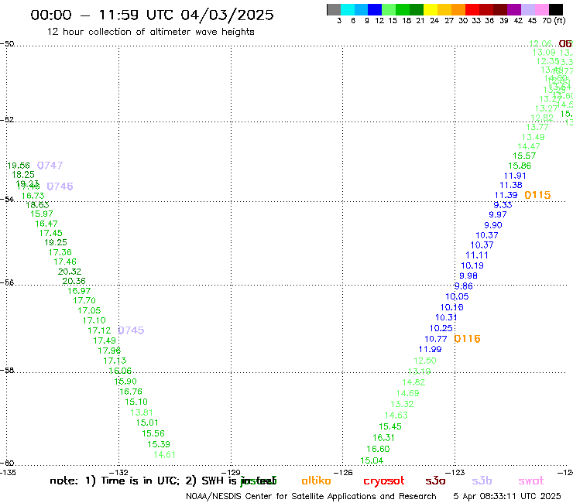Select the green 15.86 wave height
Image resolution: width=573 pixels, height=503 pixels.
[x=520, y=166]
